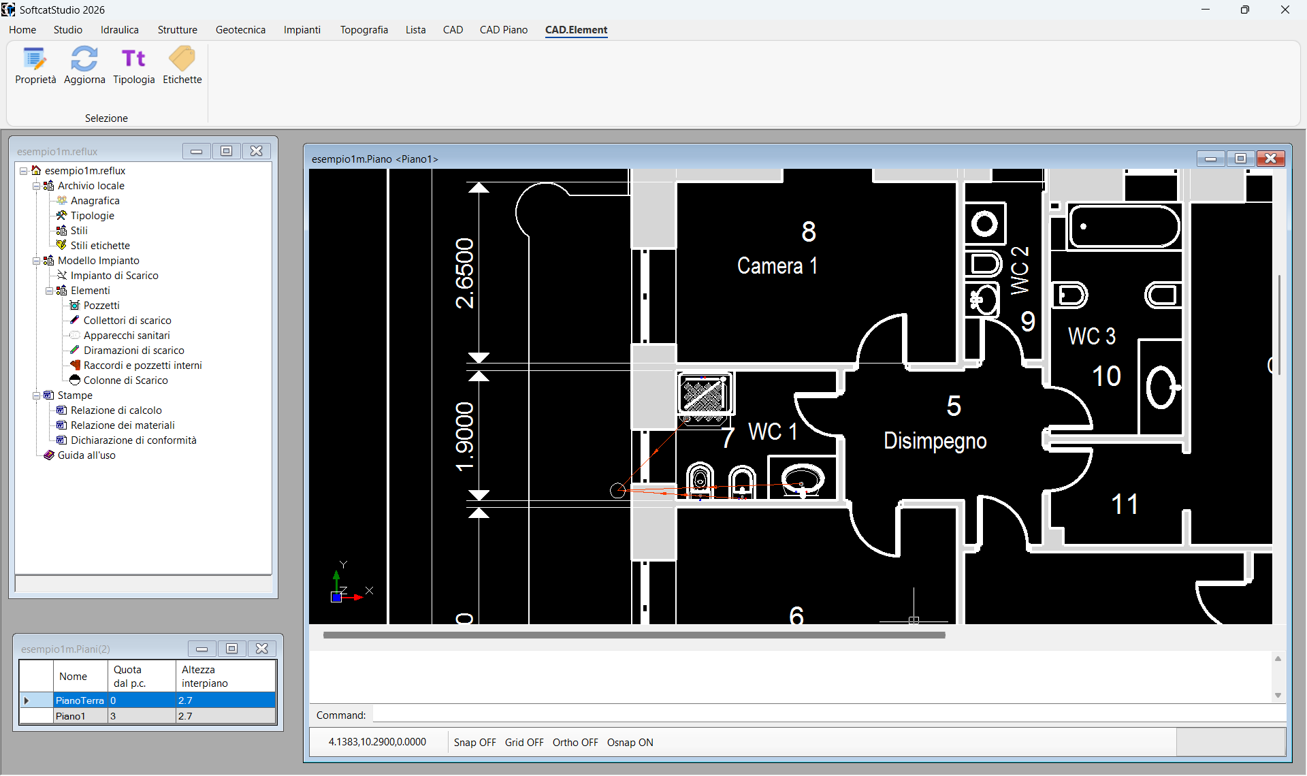Open the Stili node icon
The image size is (1307, 776).
coord(62,231)
